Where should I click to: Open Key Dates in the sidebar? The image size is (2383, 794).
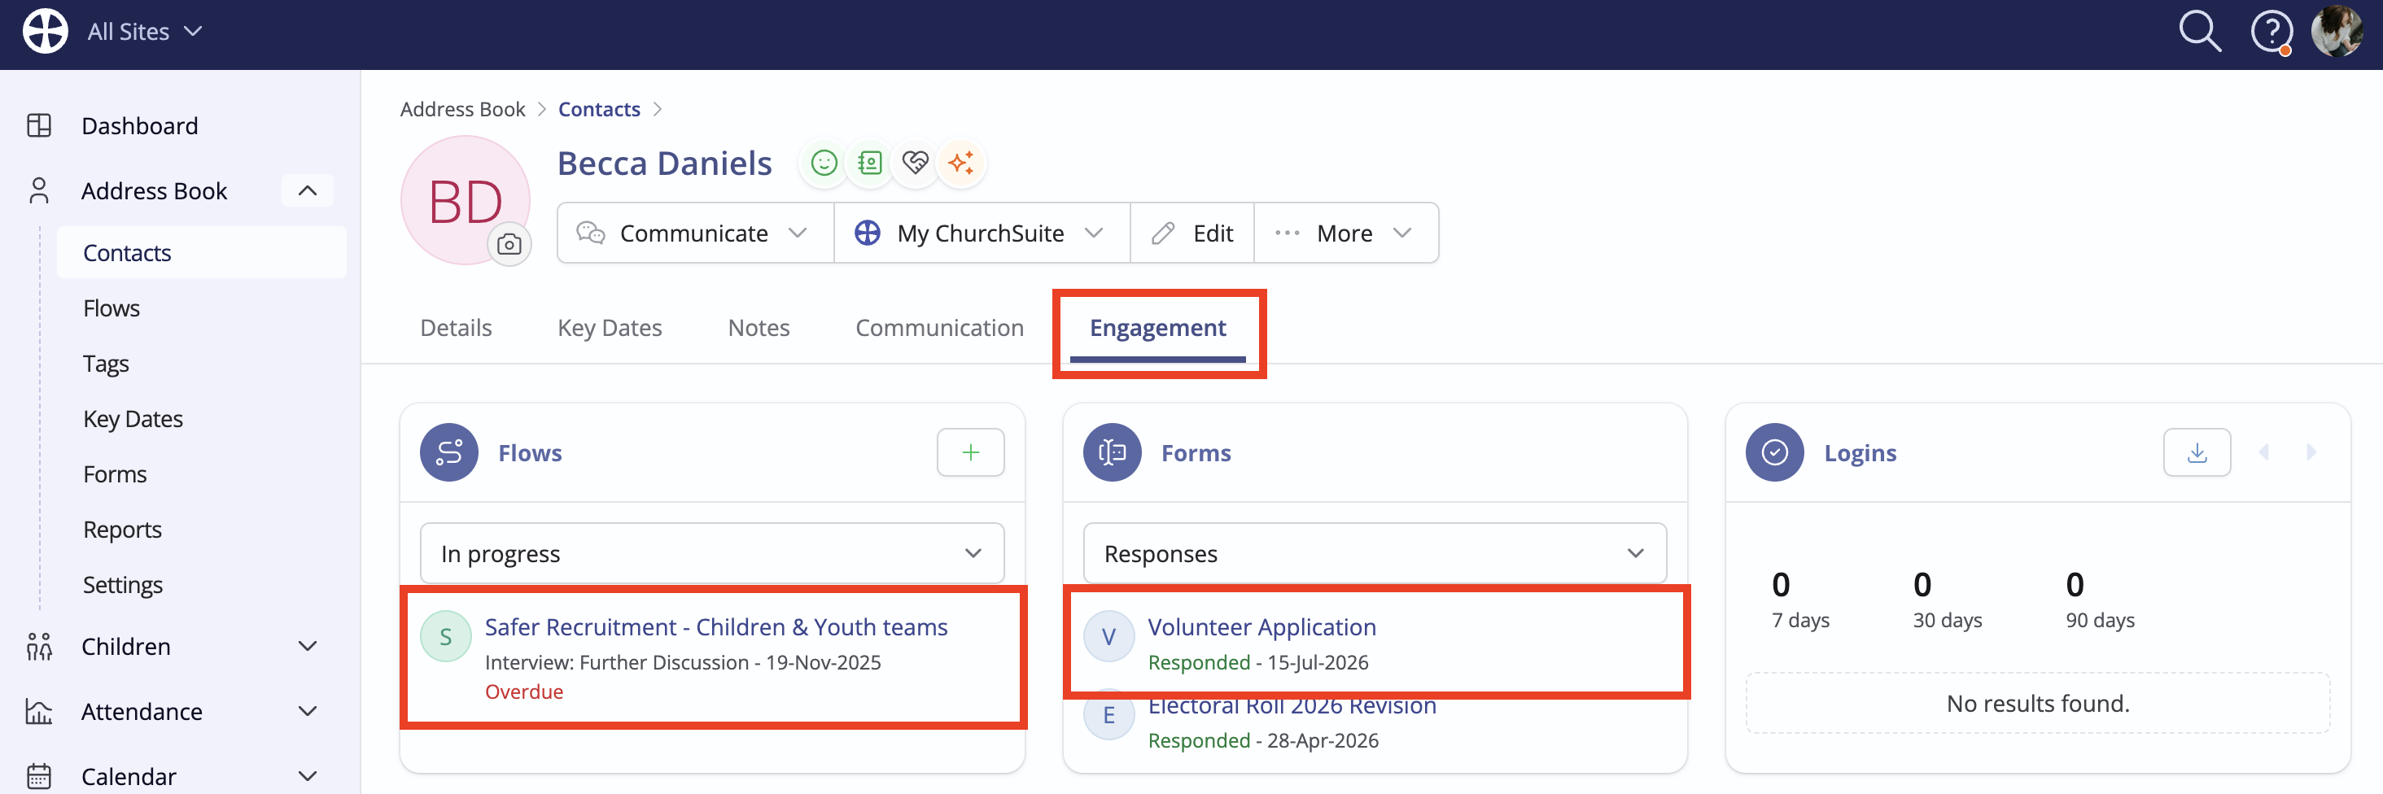(x=133, y=419)
